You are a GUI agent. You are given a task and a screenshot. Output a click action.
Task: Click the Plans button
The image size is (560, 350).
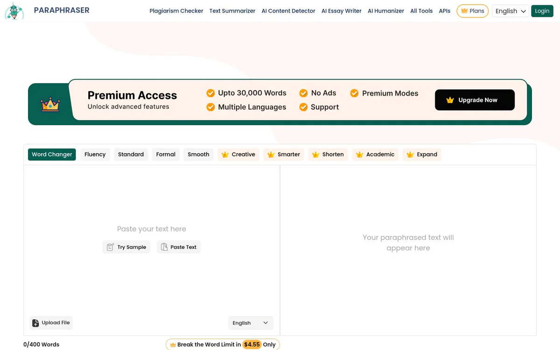tap(472, 11)
